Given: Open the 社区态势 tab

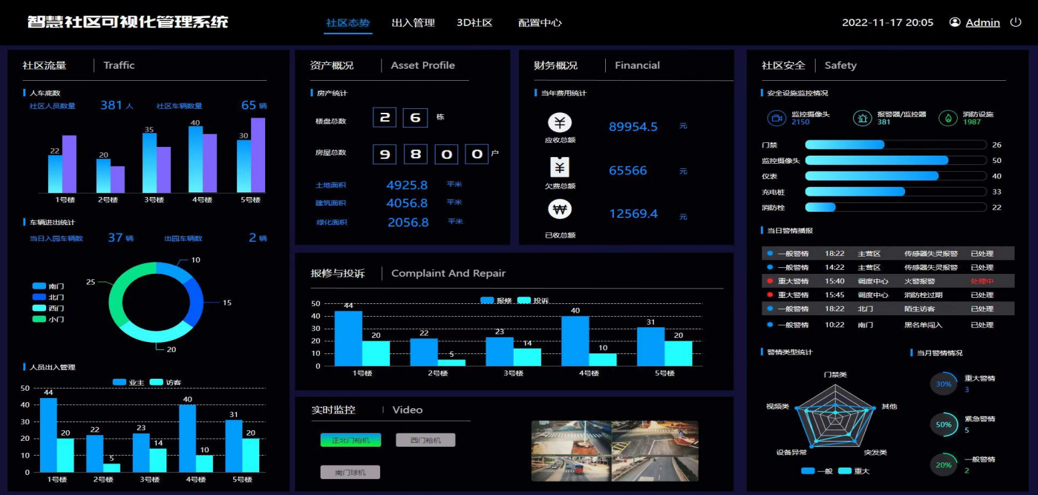Looking at the screenshot, I should [348, 23].
